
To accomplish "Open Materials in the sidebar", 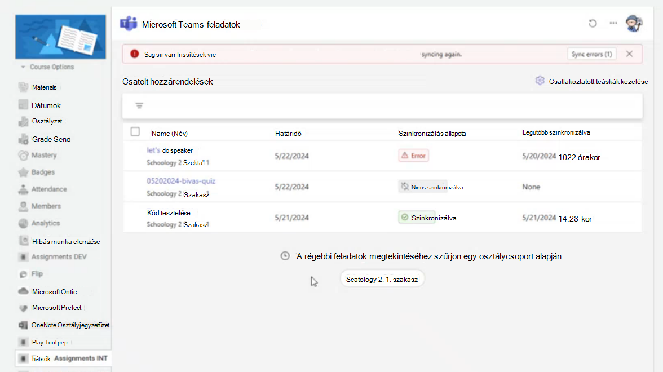I will point(44,87).
